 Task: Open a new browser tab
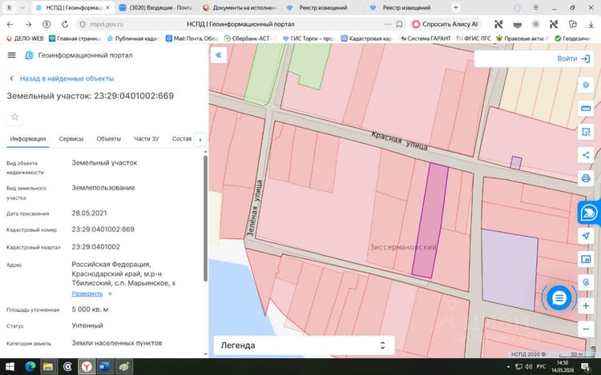(x=456, y=7)
